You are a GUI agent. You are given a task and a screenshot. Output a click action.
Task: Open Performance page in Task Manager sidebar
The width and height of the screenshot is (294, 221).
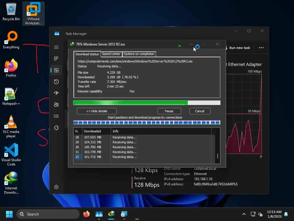(x=56, y=70)
